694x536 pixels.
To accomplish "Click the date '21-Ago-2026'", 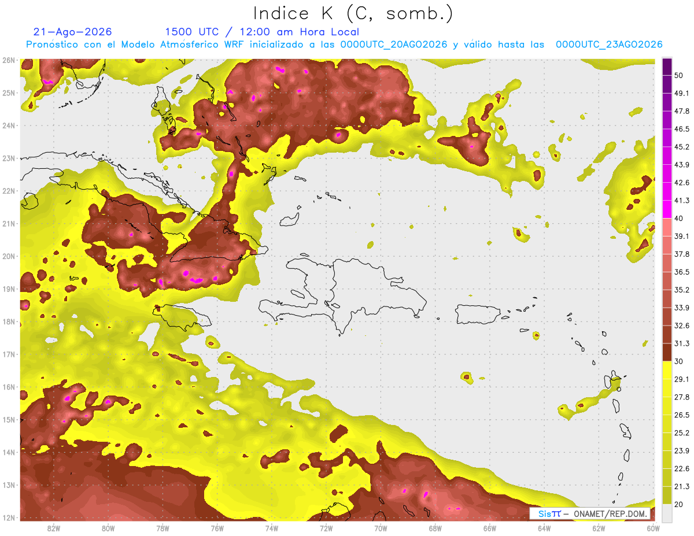I will point(73,32).
